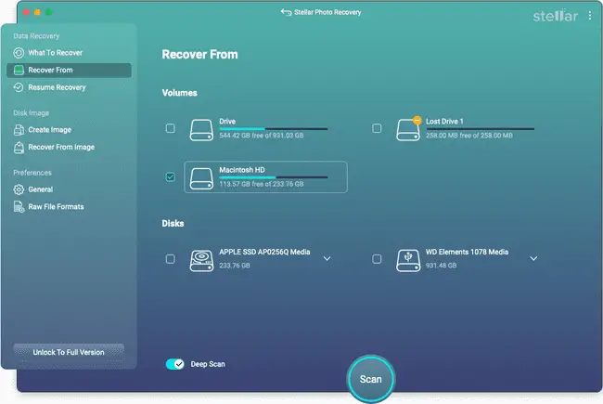Click the 931.48 GB disk size text
This screenshot has width=603, height=404.
(441, 266)
